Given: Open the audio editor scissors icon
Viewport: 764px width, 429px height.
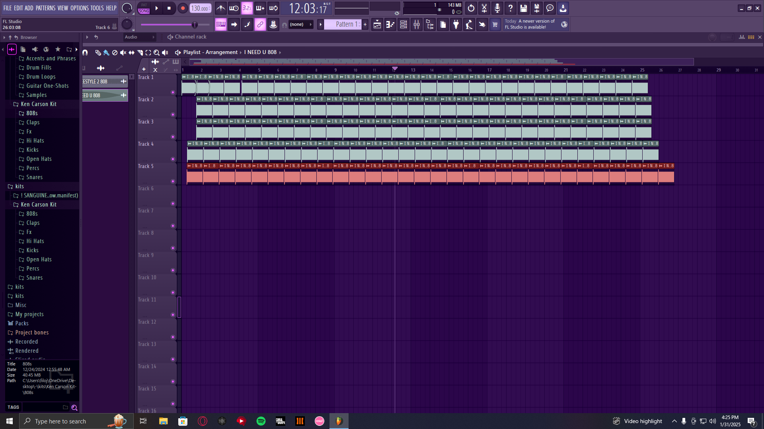Looking at the screenshot, I should 484,8.
